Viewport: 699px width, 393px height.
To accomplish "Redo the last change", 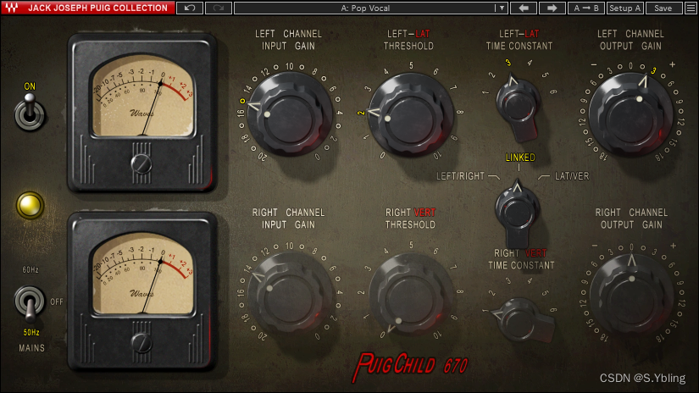I will (219, 8).
